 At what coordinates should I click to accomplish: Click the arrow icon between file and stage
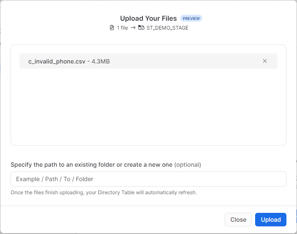[133, 28]
